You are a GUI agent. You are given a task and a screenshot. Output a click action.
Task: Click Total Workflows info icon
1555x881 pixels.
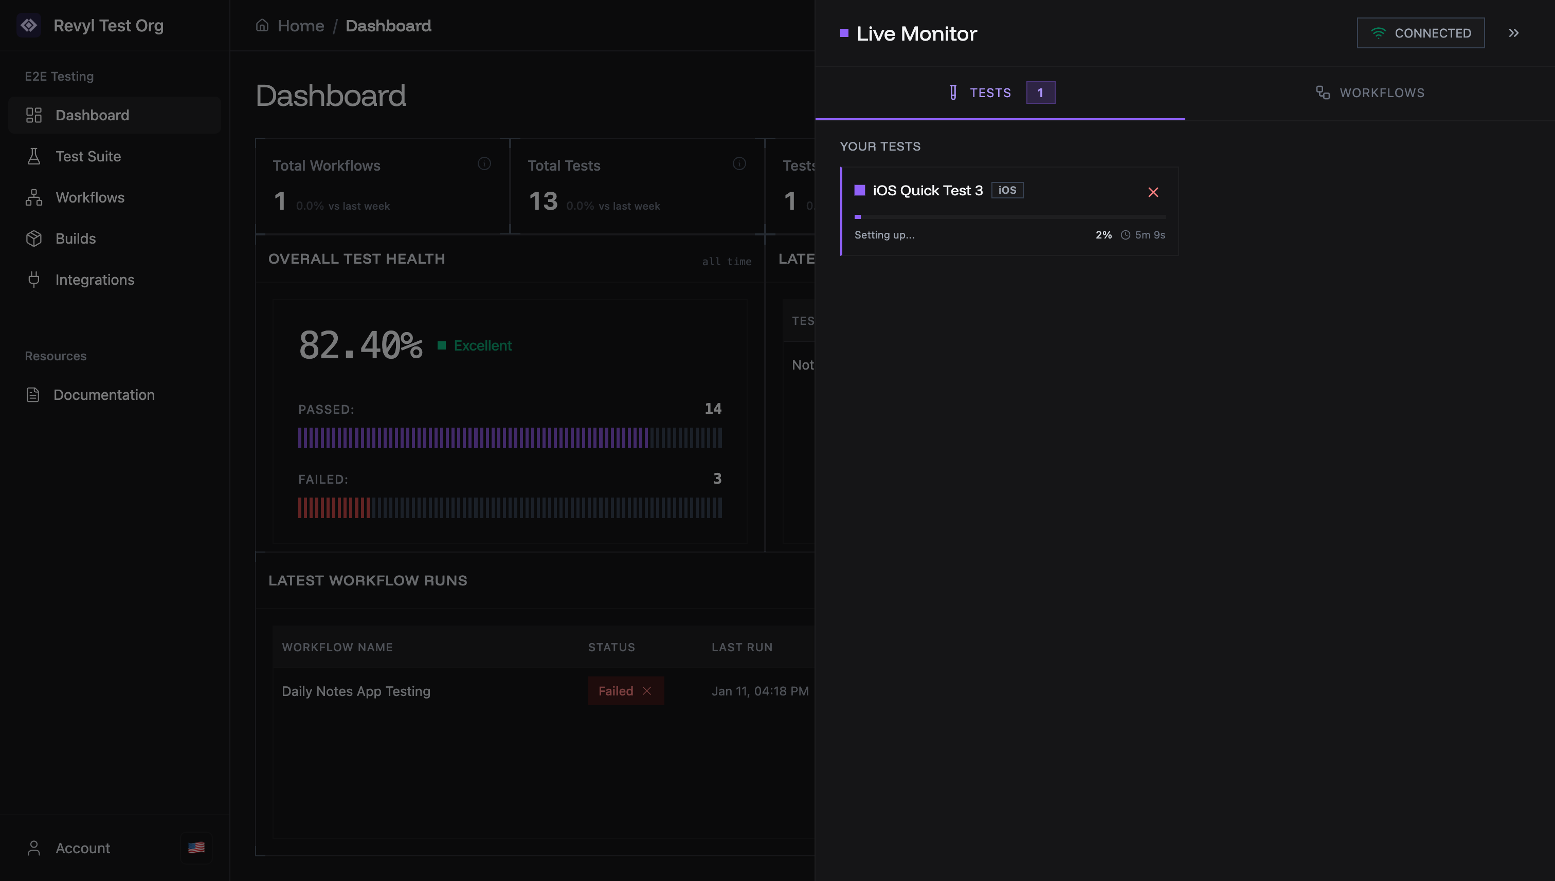tap(484, 163)
